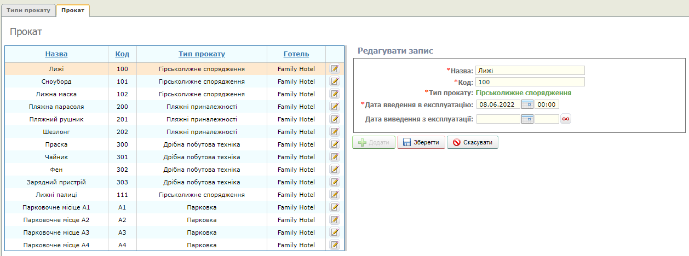
Task: Click edit icon for Шезлонг row
Action: [x=335, y=132]
